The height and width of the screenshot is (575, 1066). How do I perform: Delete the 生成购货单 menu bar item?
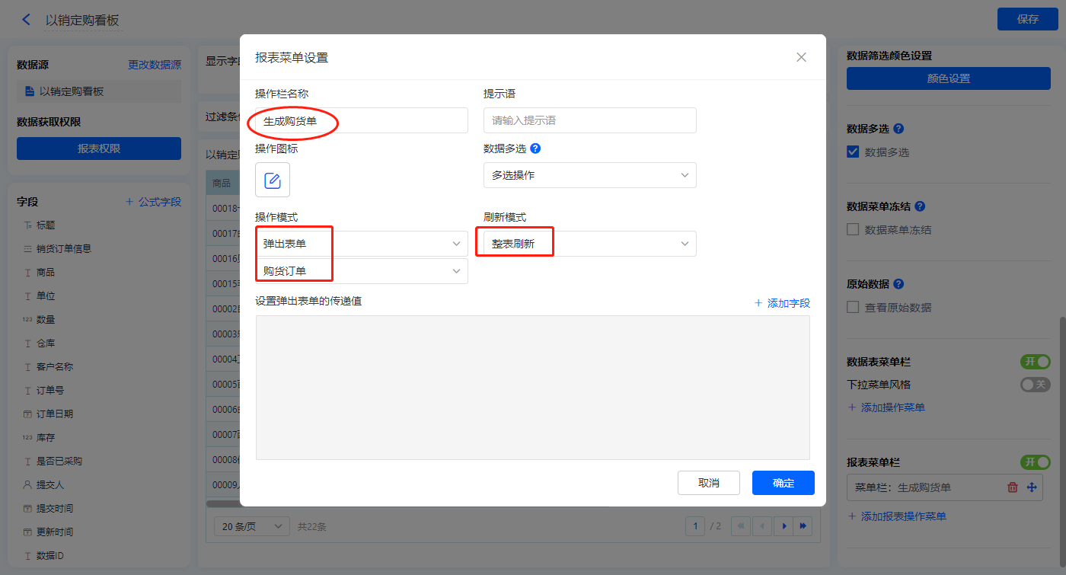click(1012, 487)
